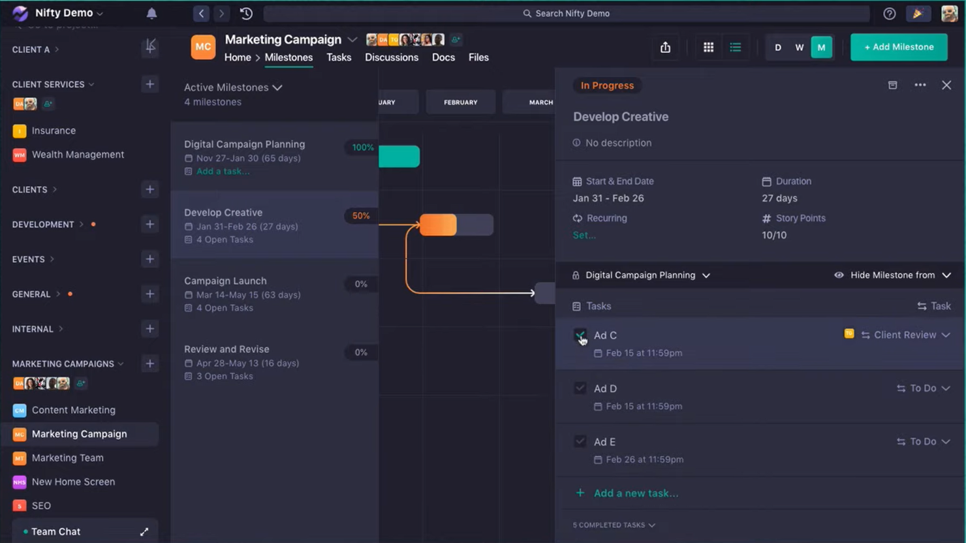Toggle Hide Milestone from visibility
Viewport: 966px width, 543px height.
tap(892, 275)
